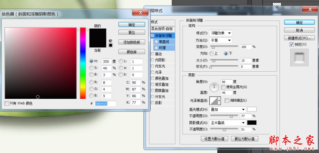Viewport: 319px width, 153px height.
Task: Select the 斜面和浮雕 style entry
Action: pyautogui.click(x=162, y=35)
